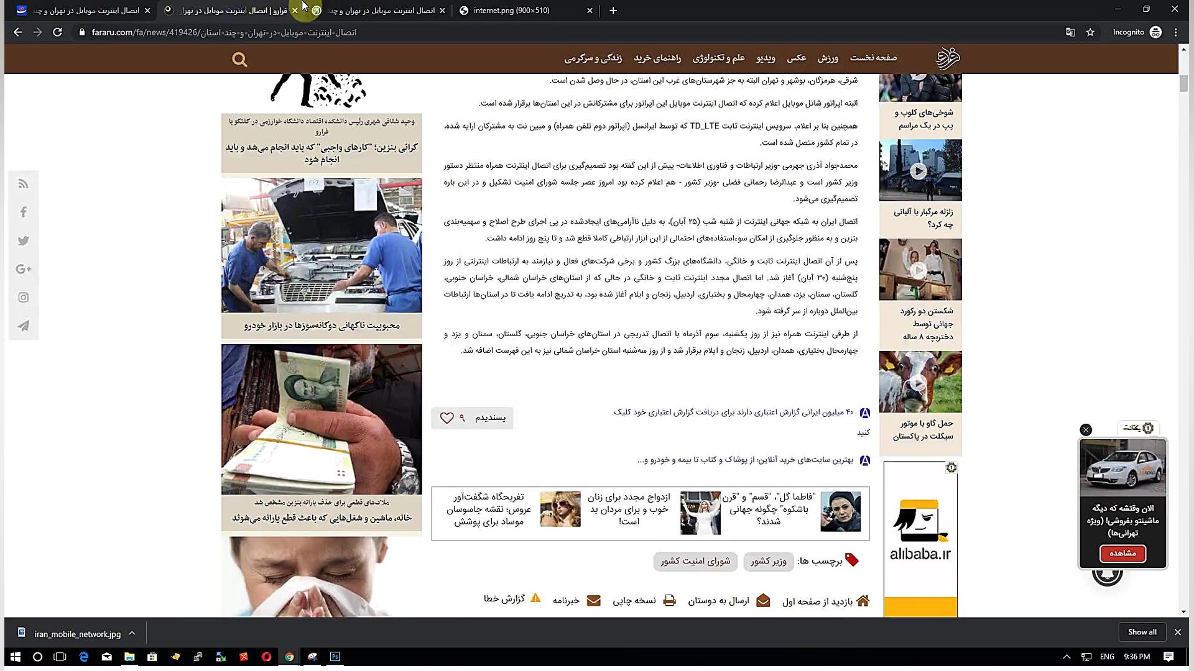Toggle the پسندیدم like heart

tap(447, 418)
